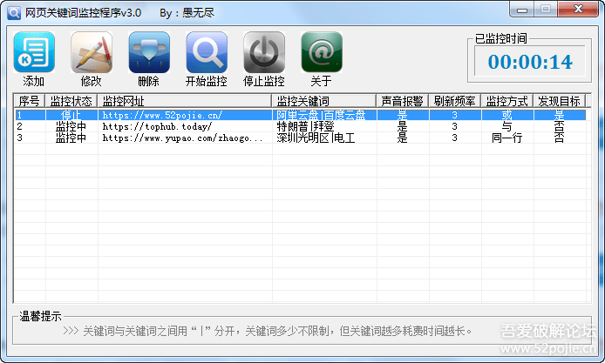Click the 与 monitoring mode cell
The height and width of the screenshot is (363, 605).
(507, 126)
